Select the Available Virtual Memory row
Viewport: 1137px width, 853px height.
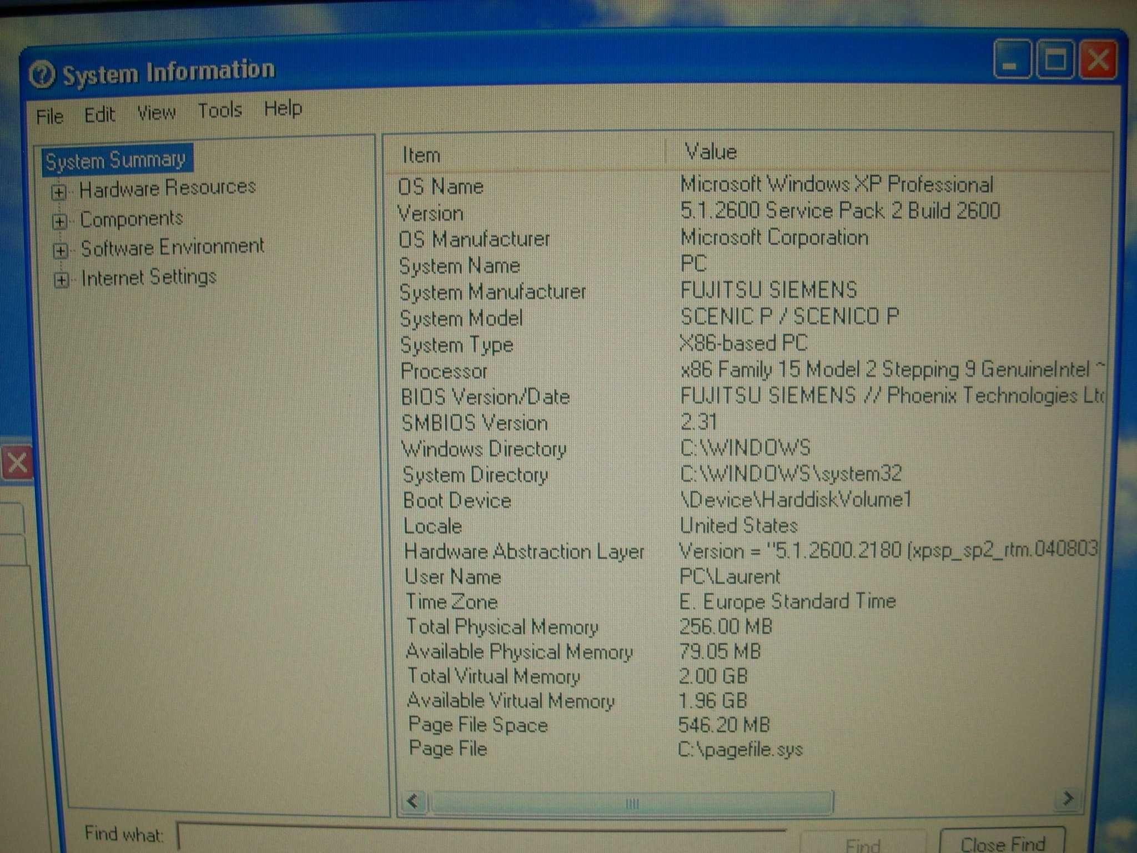tap(748, 700)
